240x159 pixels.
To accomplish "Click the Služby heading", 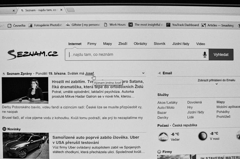I will pyautogui.click(x=163, y=95).
